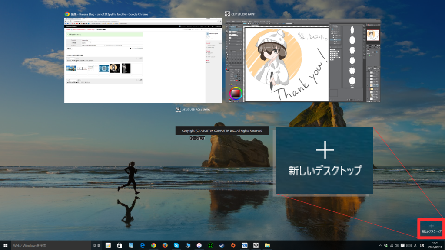Open the clock showing 15:01
Viewport: 445px width, 250px height.
(435, 245)
